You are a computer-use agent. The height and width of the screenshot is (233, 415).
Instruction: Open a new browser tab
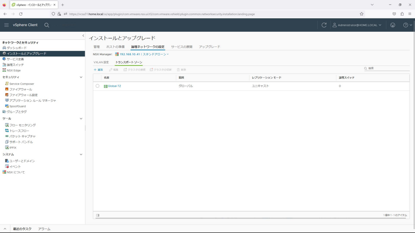pos(63,5)
